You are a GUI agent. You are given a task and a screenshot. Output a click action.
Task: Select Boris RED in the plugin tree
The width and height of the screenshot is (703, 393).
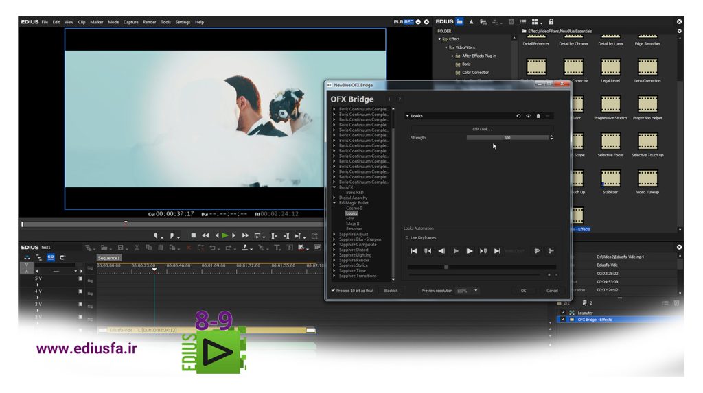(x=355, y=193)
